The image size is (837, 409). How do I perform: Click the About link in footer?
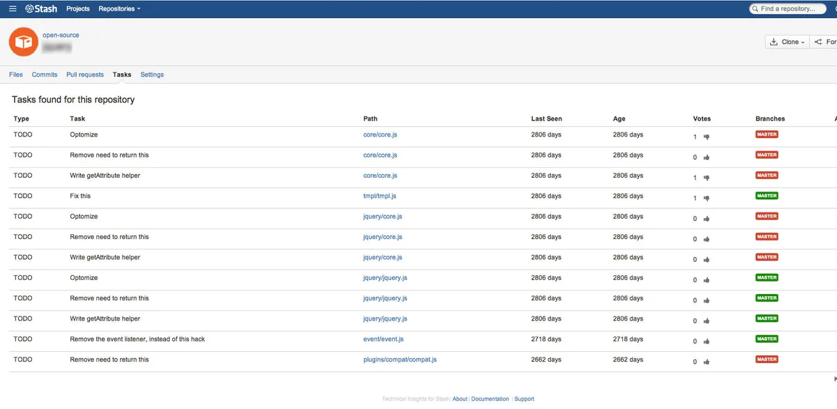coord(460,399)
